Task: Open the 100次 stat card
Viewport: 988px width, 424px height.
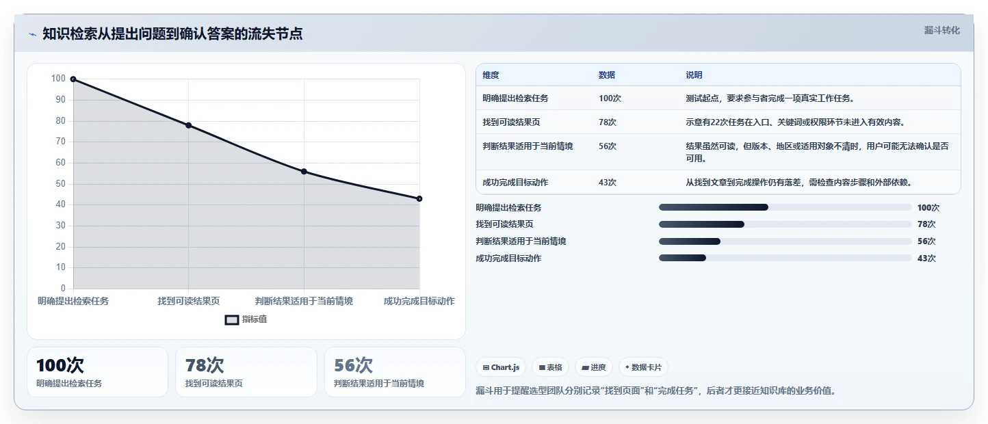Action: point(97,372)
